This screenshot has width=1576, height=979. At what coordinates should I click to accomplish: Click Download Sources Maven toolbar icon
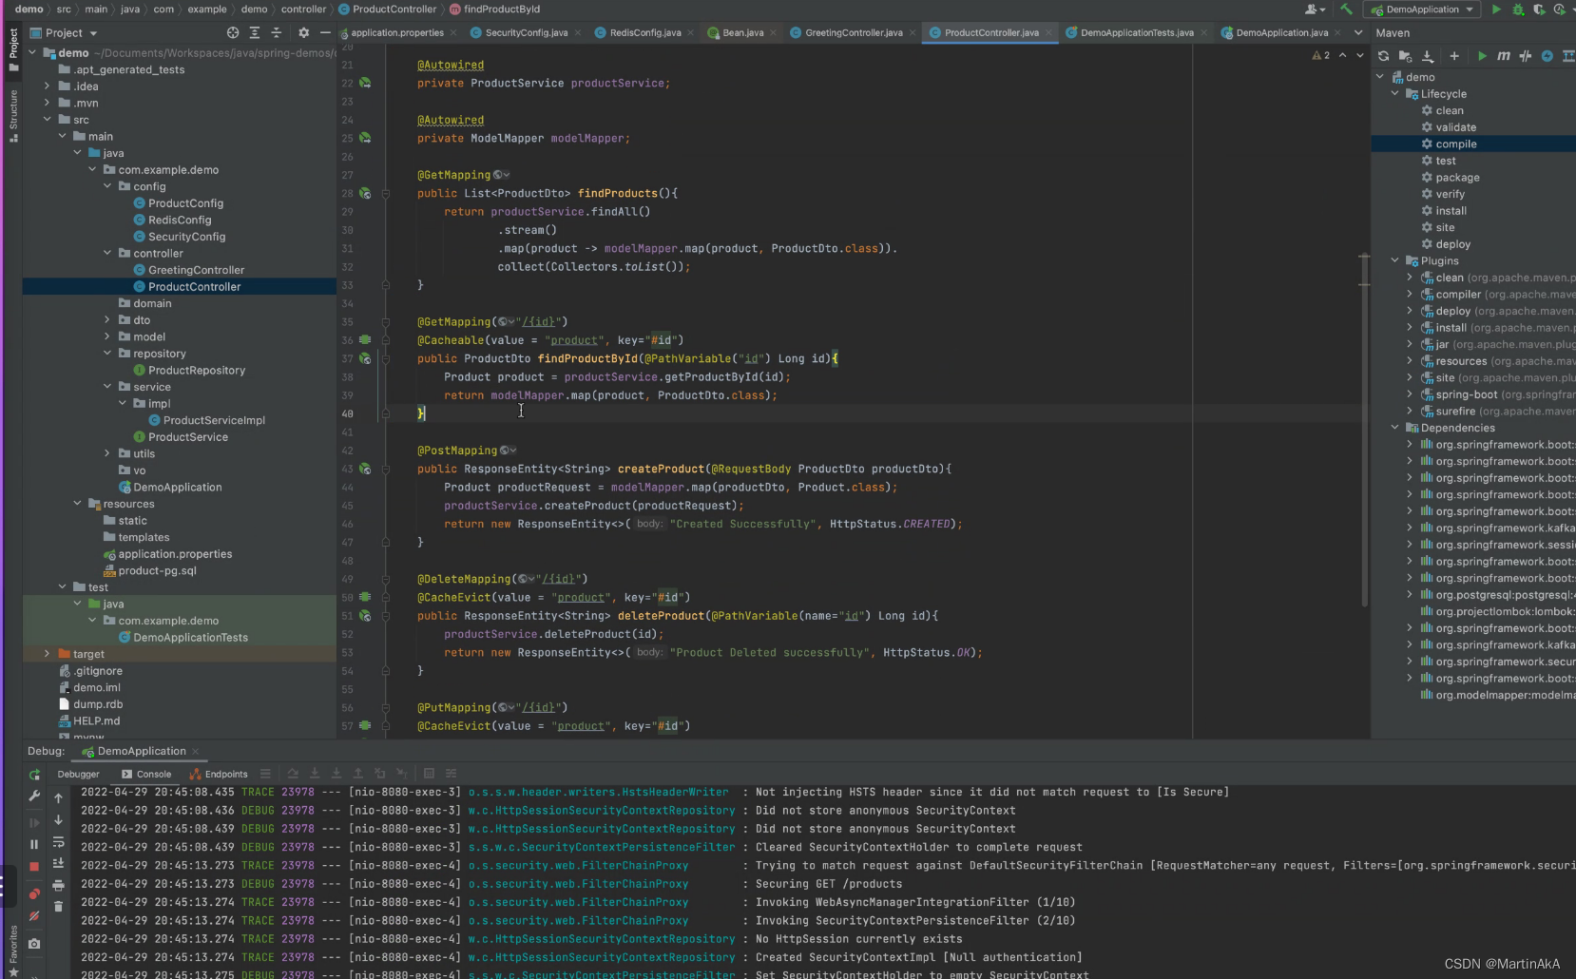tap(1428, 56)
